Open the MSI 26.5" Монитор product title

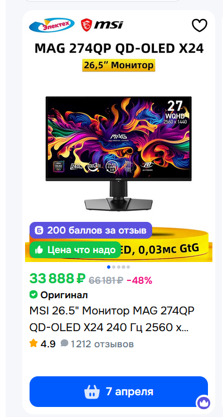click(112, 319)
